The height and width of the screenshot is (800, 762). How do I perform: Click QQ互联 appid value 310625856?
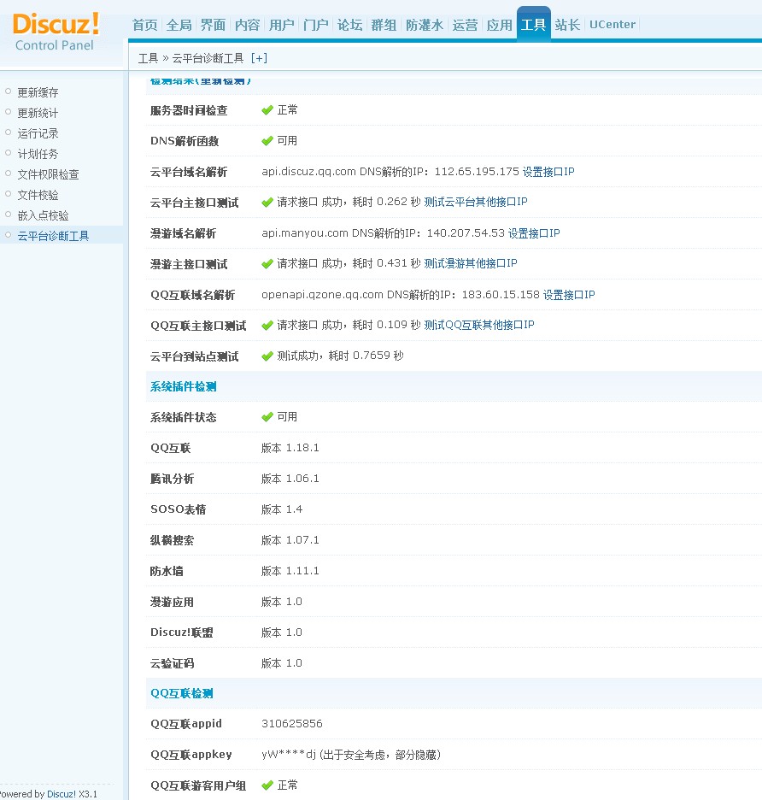click(292, 724)
